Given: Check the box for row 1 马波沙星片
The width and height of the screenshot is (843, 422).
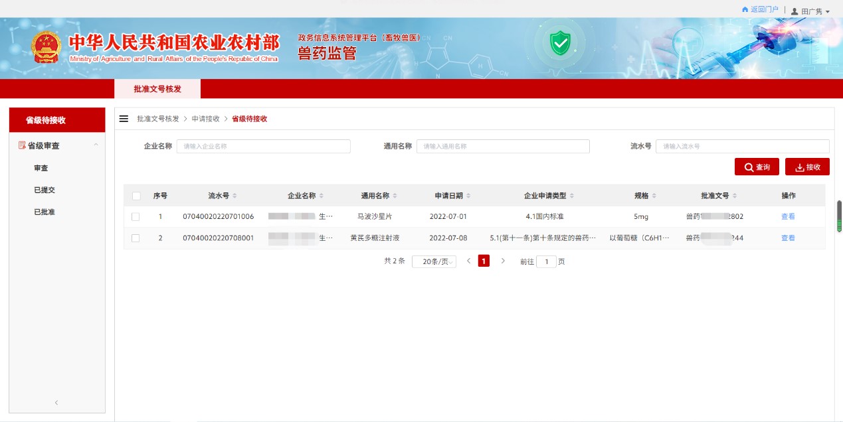Looking at the screenshot, I should click(136, 217).
